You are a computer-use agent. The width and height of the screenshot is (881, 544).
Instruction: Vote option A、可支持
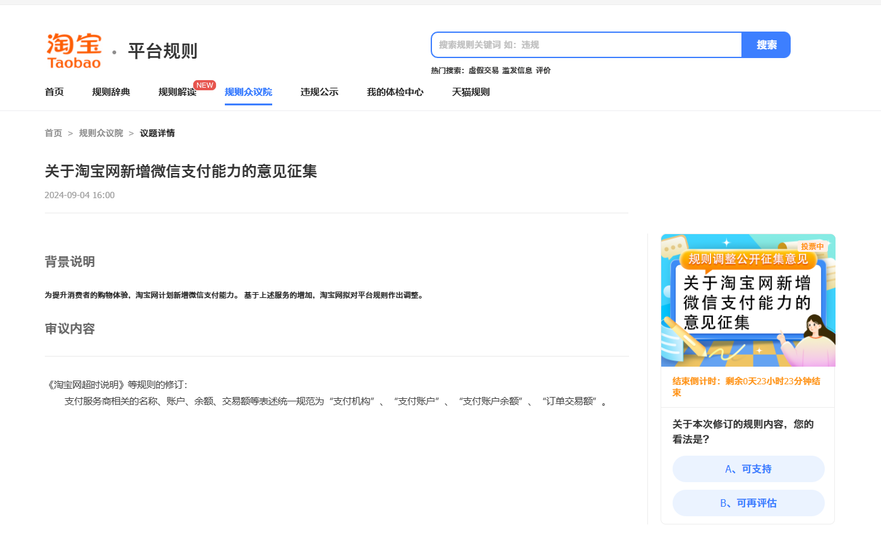(x=748, y=469)
